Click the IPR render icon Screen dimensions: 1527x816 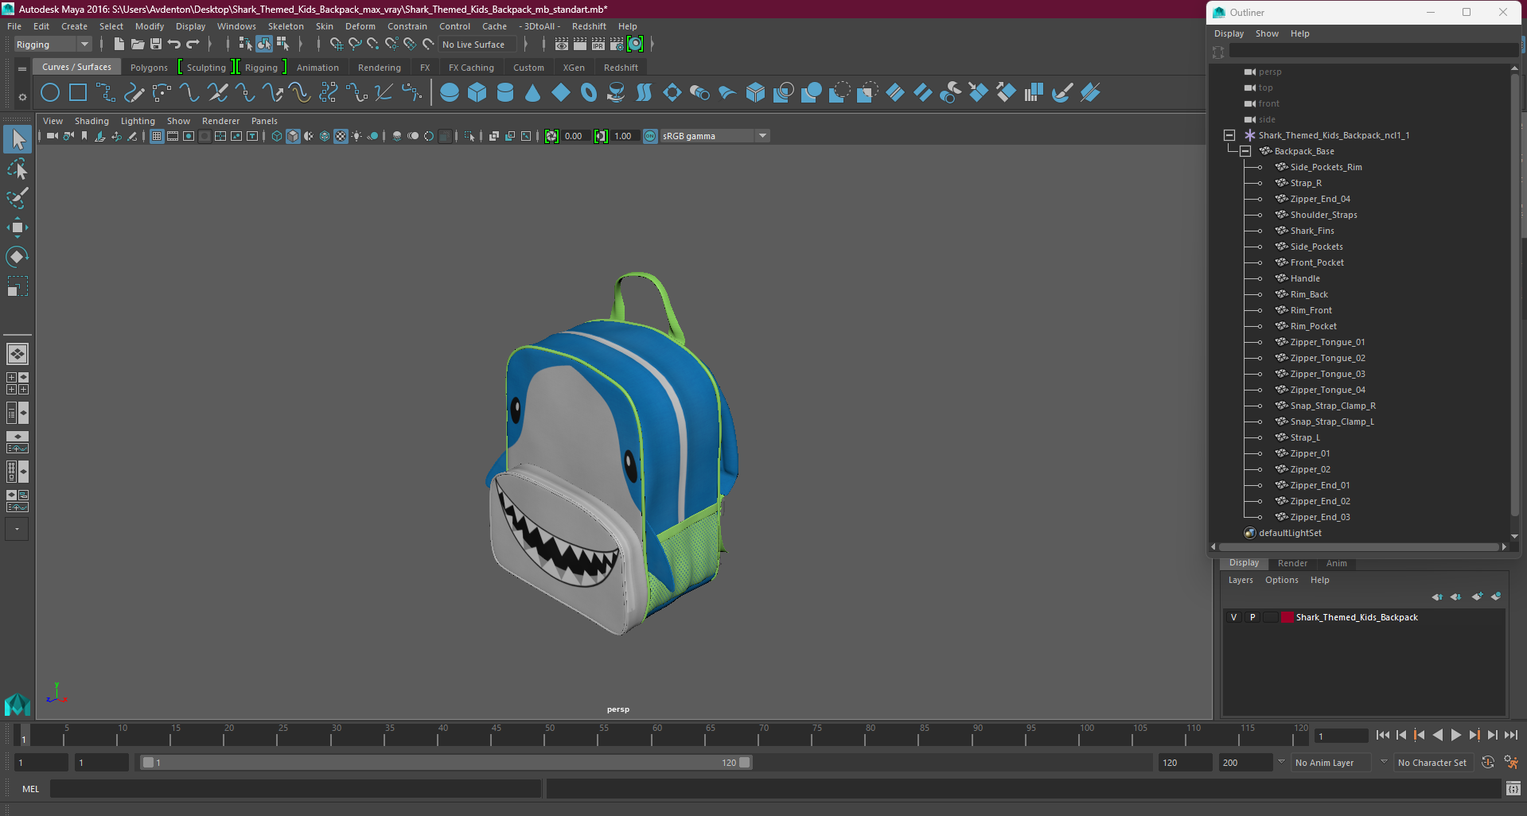point(598,45)
